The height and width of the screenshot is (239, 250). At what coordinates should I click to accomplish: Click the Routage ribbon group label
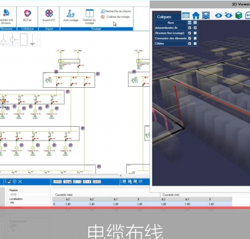(x=96, y=29)
